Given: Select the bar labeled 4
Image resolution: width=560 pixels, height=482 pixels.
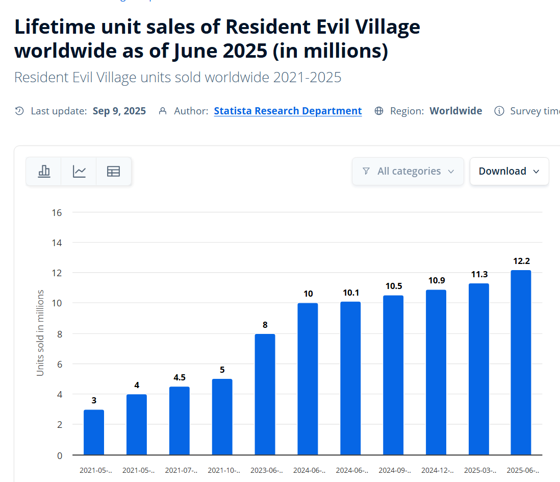Looking at the screenshot, I should pyautogui.click(x=137, y=424).
